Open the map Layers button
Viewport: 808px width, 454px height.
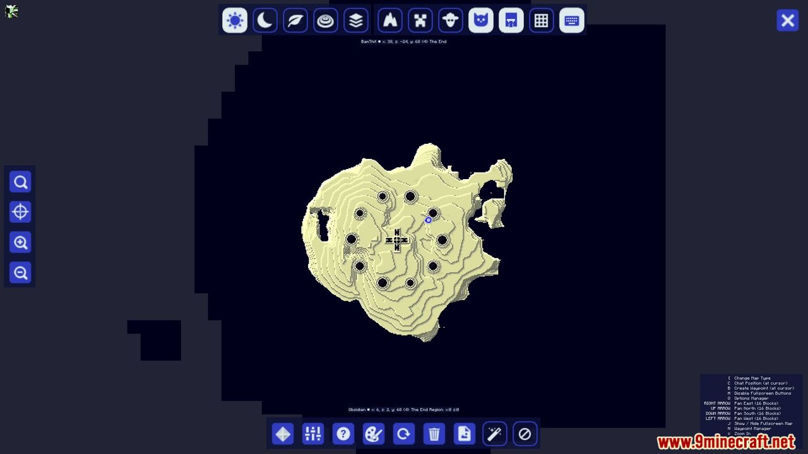356,20
